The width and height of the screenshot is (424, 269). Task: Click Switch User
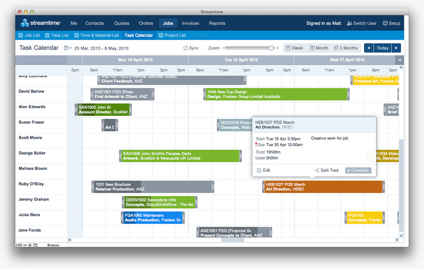(361, 23)
